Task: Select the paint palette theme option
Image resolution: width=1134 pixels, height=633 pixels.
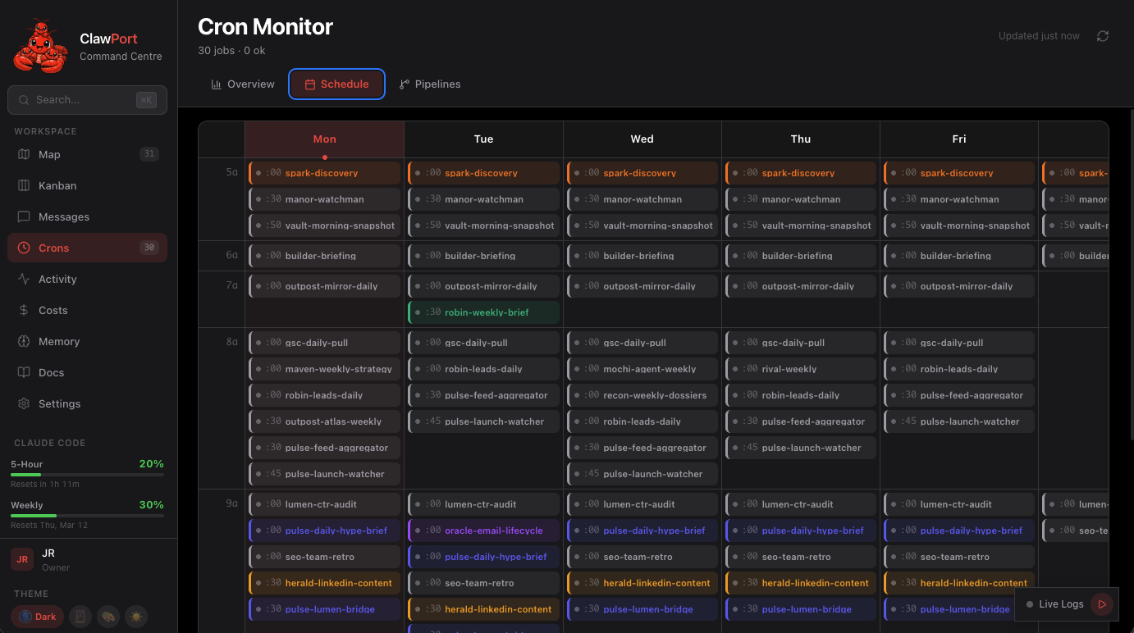Action: (x=108, y=617)
